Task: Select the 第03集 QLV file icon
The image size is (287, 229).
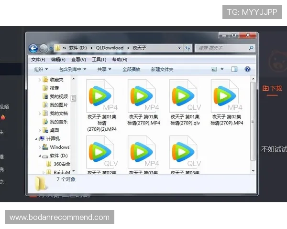Action: 185,152
